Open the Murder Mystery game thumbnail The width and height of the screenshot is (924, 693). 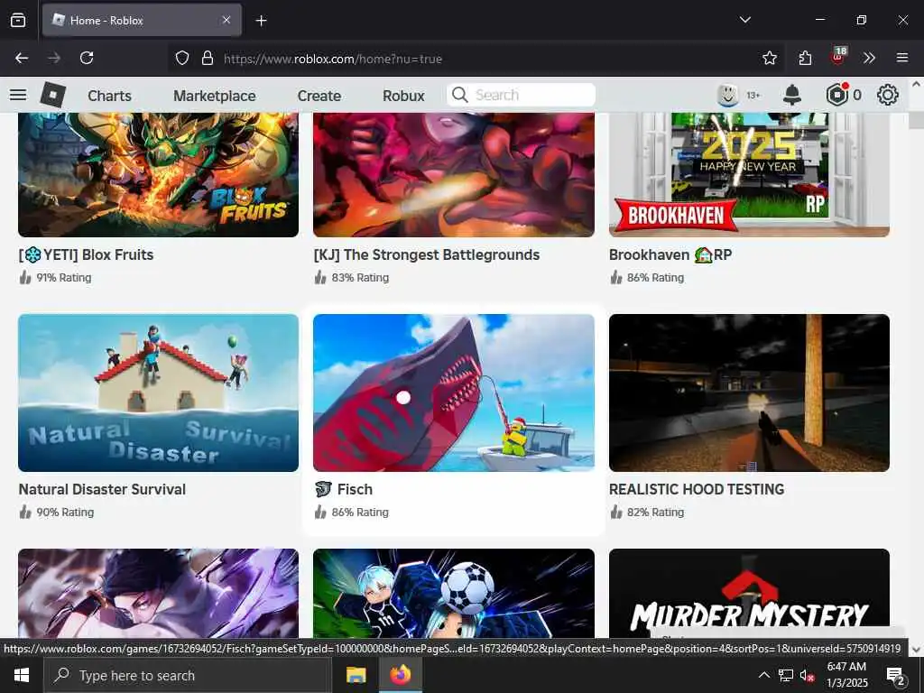pos(749,593)
